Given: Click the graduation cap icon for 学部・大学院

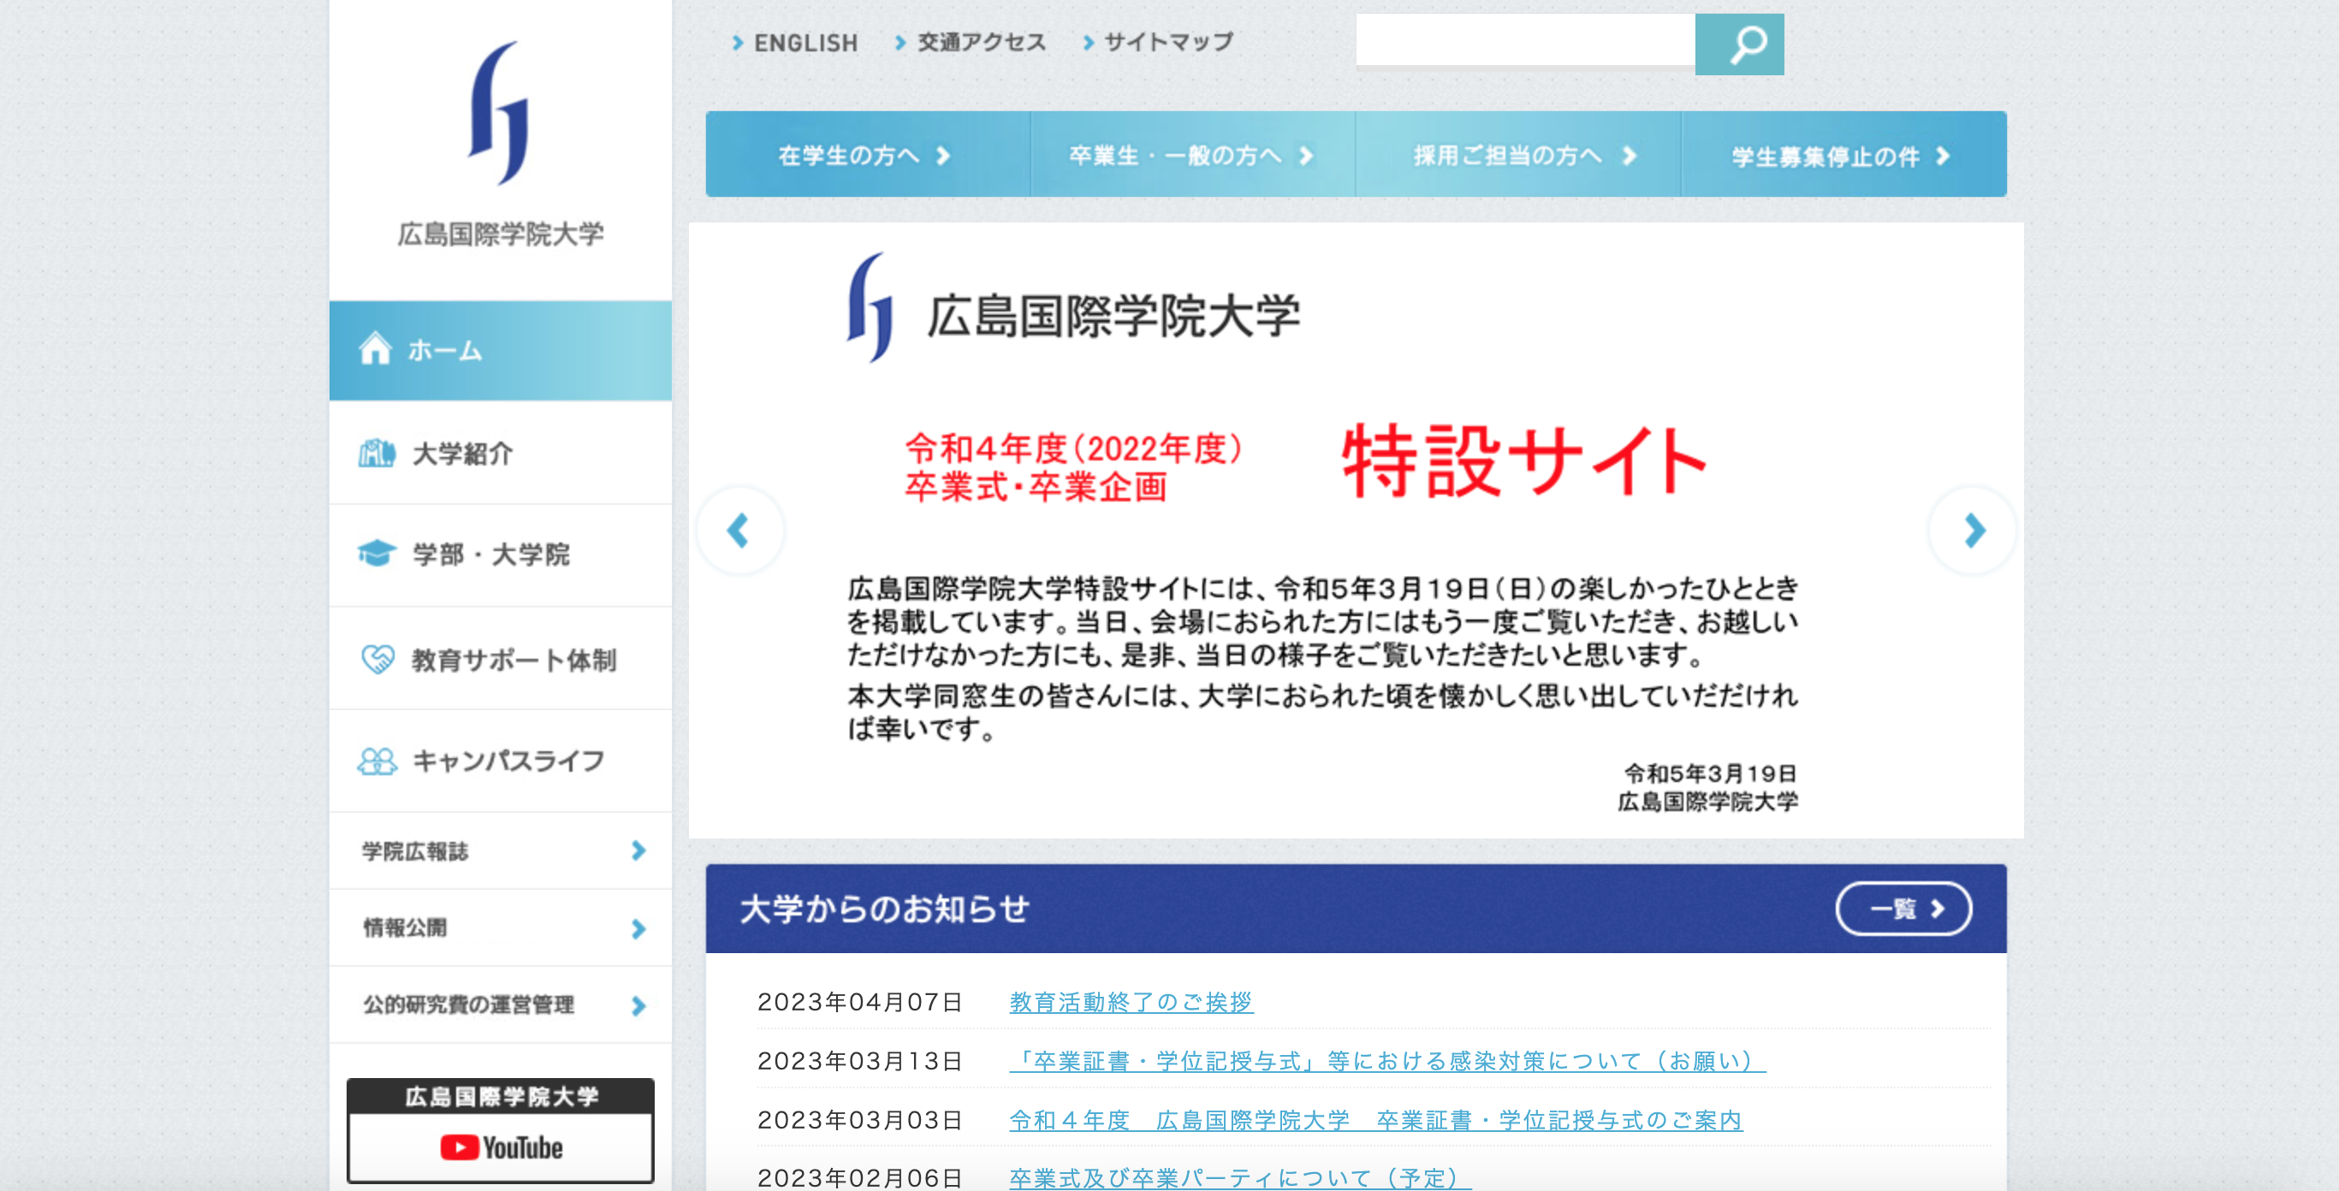Looking at the screenshot, I should (x=376, y=553).
